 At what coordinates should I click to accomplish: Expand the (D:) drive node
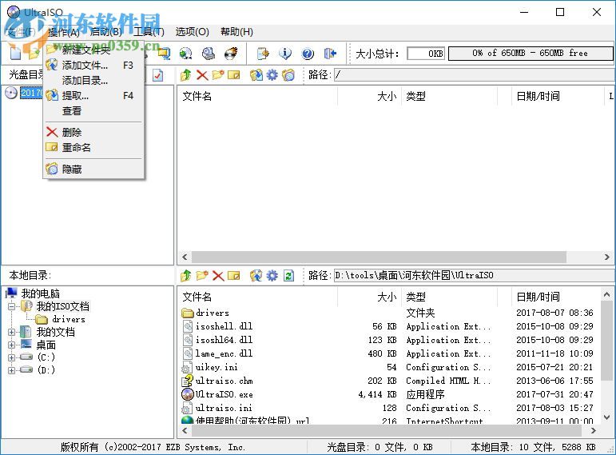[x=12, y=370]
